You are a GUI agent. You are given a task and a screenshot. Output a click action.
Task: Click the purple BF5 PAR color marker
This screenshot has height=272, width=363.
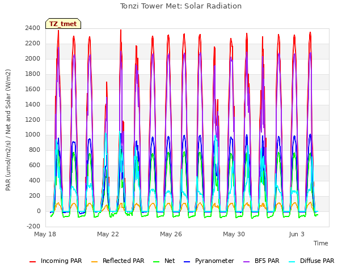point(247,262)
